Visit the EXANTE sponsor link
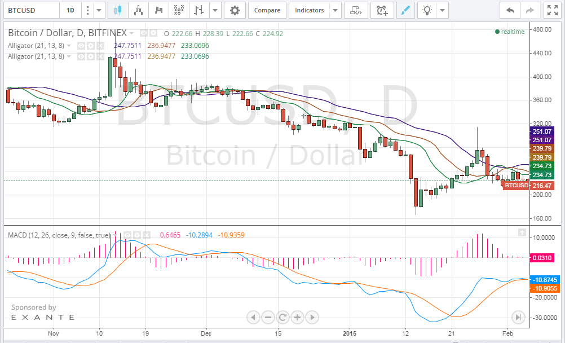Image resolution: width=565 pixels, height=343 pixels. 41,318
